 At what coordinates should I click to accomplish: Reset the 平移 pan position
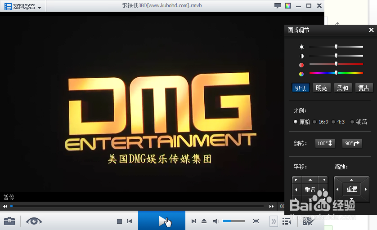pyautogui.click(x=310, y=190)
